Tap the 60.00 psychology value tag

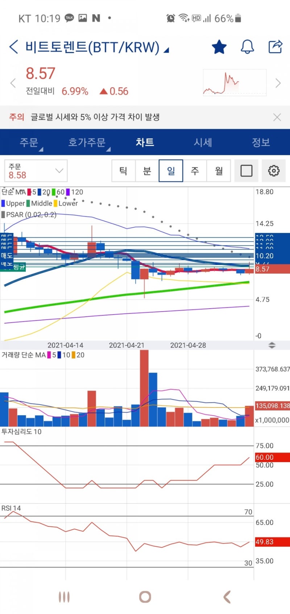(x=272, y=457)
